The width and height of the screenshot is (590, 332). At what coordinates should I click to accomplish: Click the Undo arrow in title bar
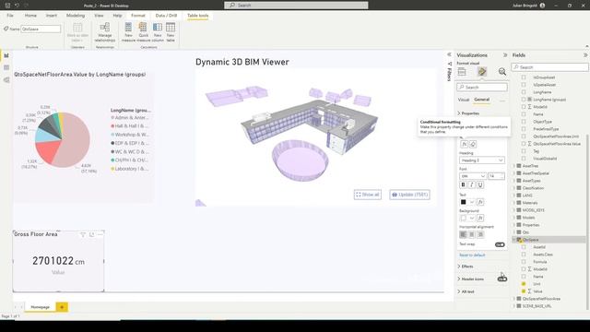[17, 6]
